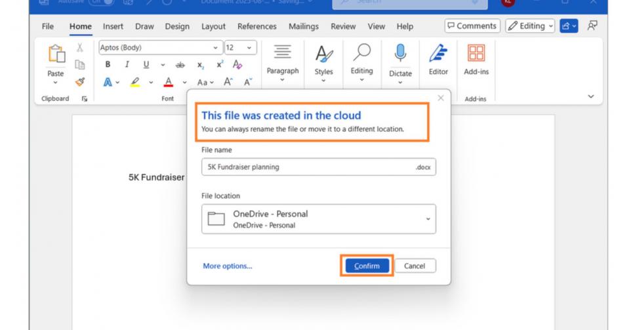Click the Comments button
This screenshot has width=631, height=330.
472,26
